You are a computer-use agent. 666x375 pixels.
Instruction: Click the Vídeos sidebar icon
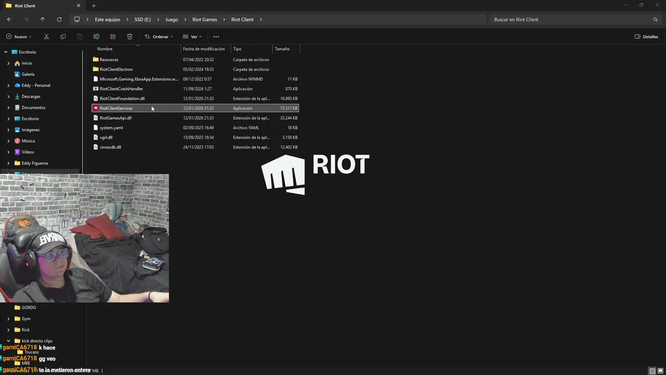click(17, 152)
